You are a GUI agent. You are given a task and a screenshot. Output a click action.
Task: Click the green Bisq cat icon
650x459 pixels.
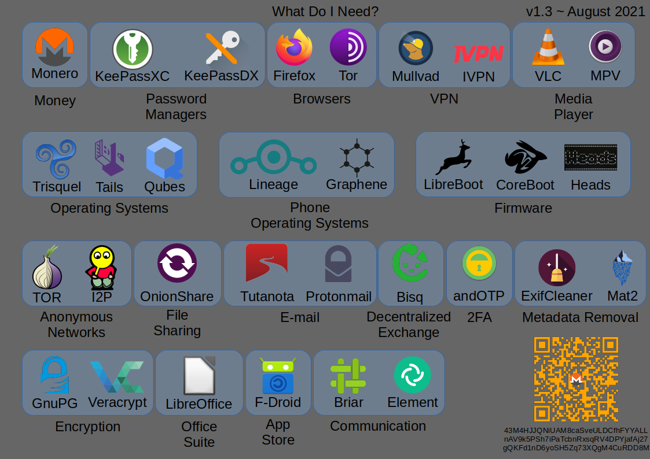[411, 263]
